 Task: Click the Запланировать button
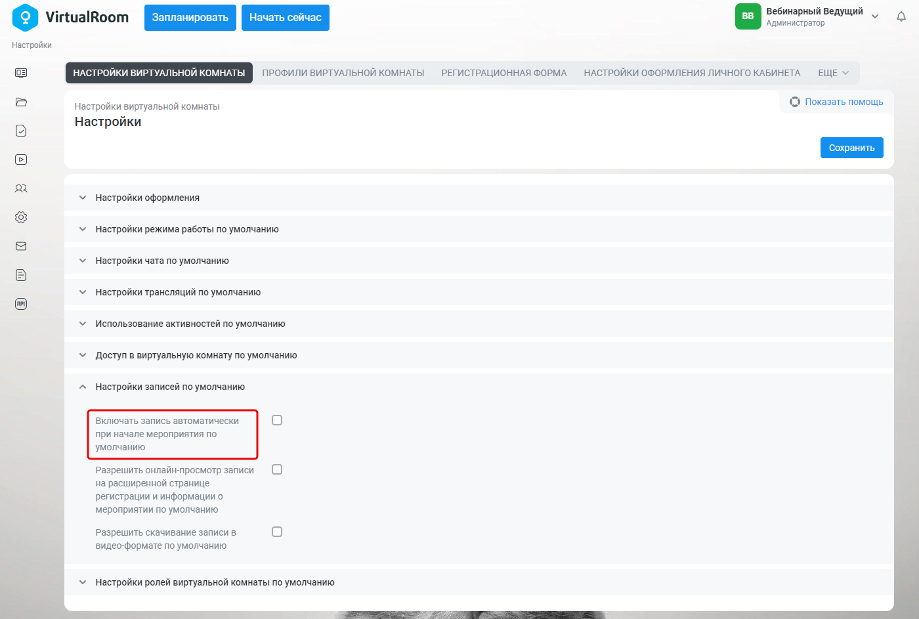tap(190, 18)
